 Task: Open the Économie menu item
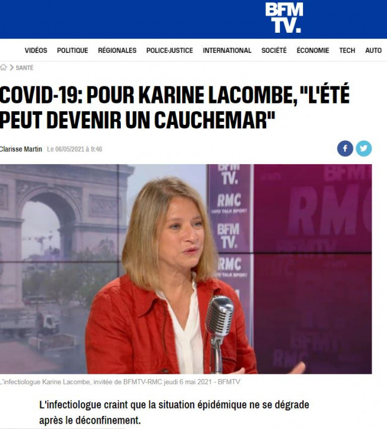tap(313, 51)
